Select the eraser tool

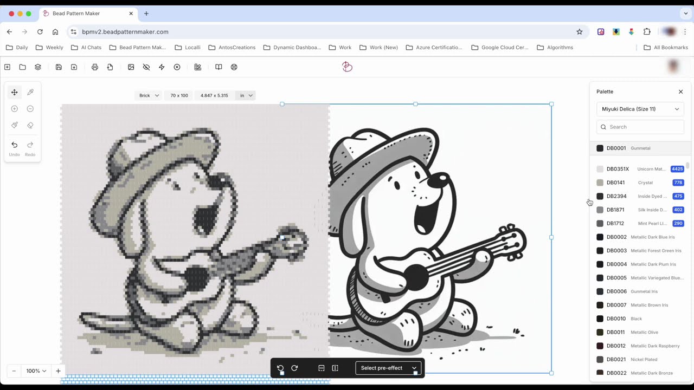point(30,125)
